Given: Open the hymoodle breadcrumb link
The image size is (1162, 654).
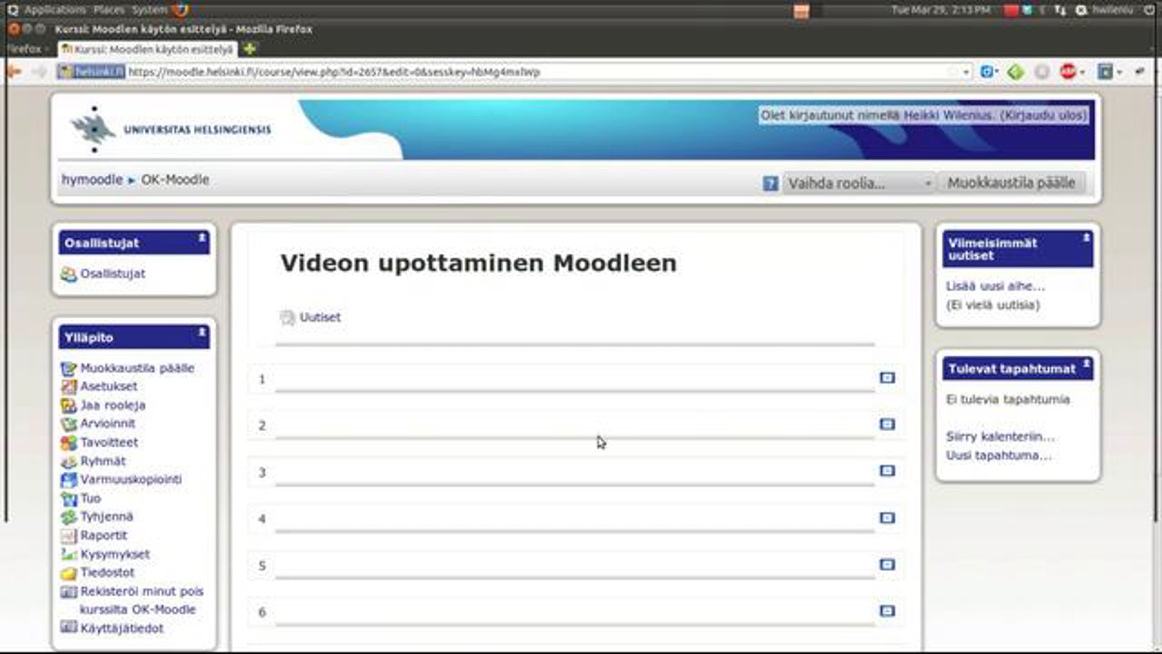Looking at the screenshot, I should (92, 180).
